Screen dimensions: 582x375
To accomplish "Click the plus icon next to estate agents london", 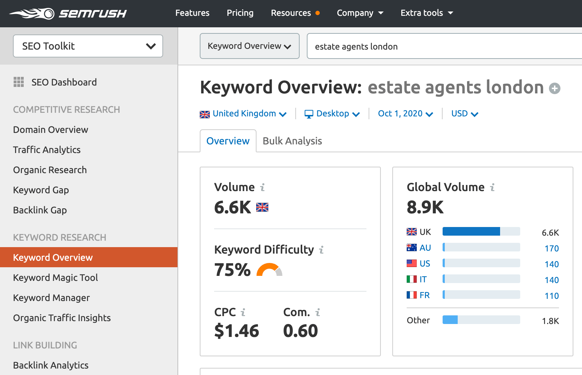I will pyautogui.click(x=555, y=88).
